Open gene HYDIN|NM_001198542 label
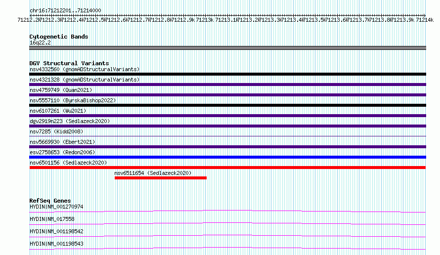Image resolution: width=440 pixels, height=255 pixels. pyautogui.click(x=56, y=231)
